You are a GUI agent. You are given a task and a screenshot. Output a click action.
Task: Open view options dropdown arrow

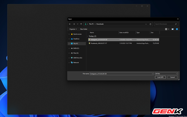(169, 29)
